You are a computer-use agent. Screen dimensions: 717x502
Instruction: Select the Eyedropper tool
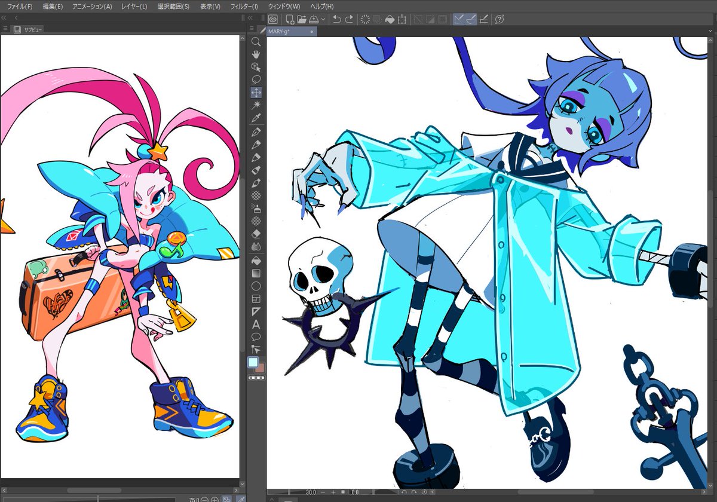(x=256, y=117)
